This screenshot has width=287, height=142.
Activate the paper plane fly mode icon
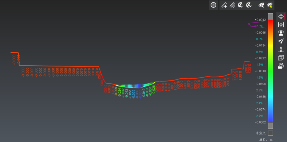281,41
